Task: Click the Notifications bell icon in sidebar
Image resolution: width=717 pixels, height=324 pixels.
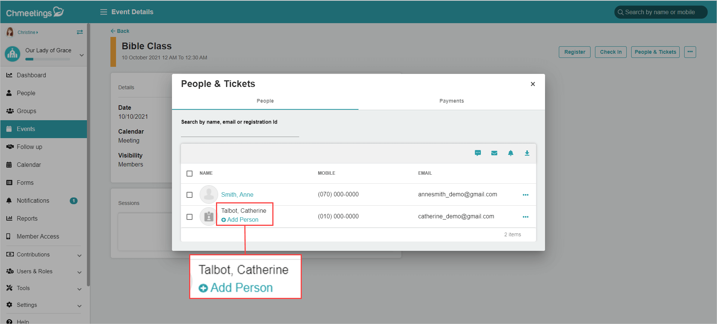Action: pyautogui.click(x=9, y=200)
